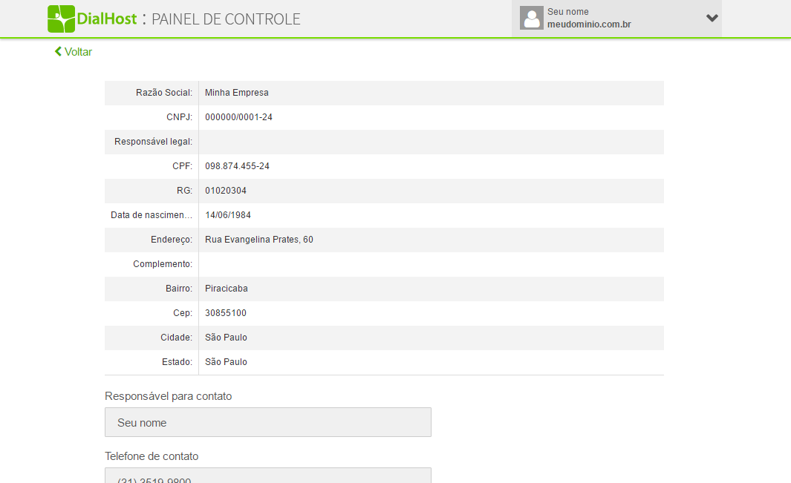The width and height of the screenshot is (791, 483).
Task: Click the CPF value 098.874.455-24
Action: (237, 166)
